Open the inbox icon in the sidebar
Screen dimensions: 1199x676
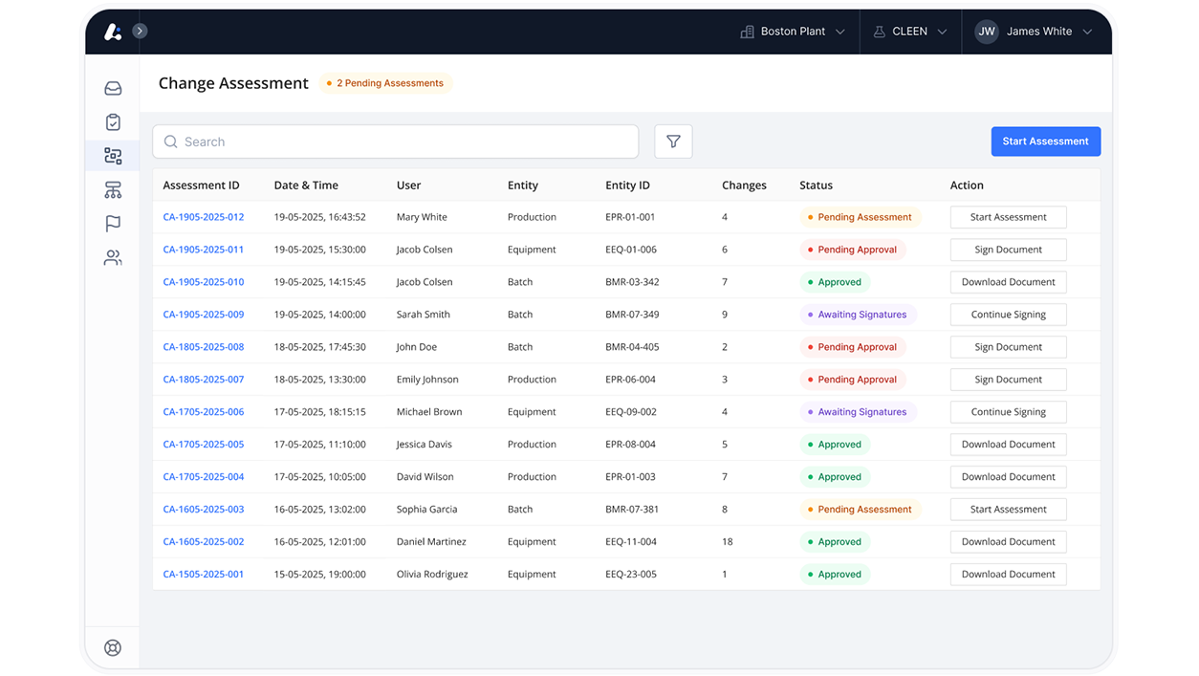pos(112,87)
